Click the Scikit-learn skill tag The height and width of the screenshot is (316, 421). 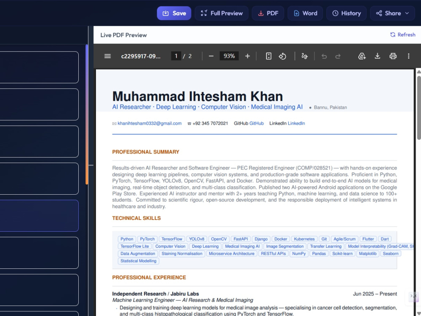pyautogui.click(x=342, y=253)
